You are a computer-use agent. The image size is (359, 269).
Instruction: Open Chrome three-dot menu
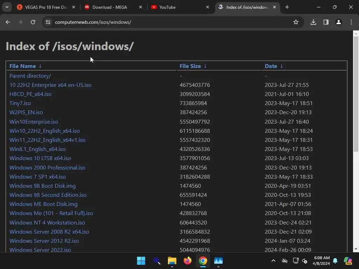[351, 22]
